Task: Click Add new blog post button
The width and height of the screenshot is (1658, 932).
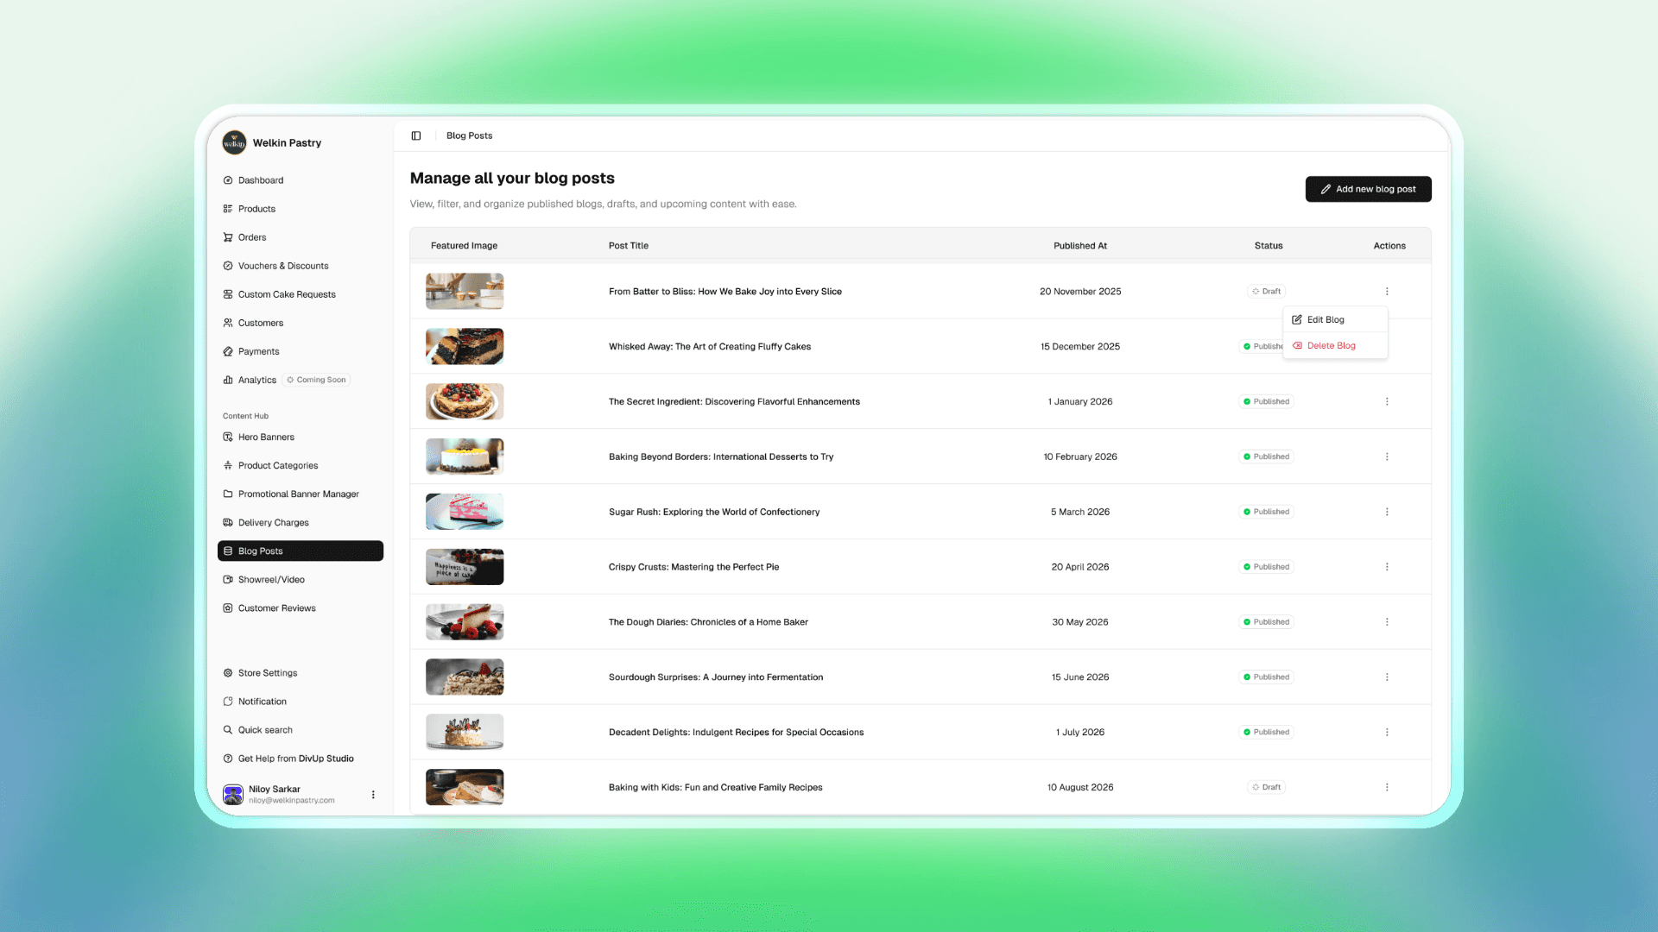Action: coord(1368,189)
